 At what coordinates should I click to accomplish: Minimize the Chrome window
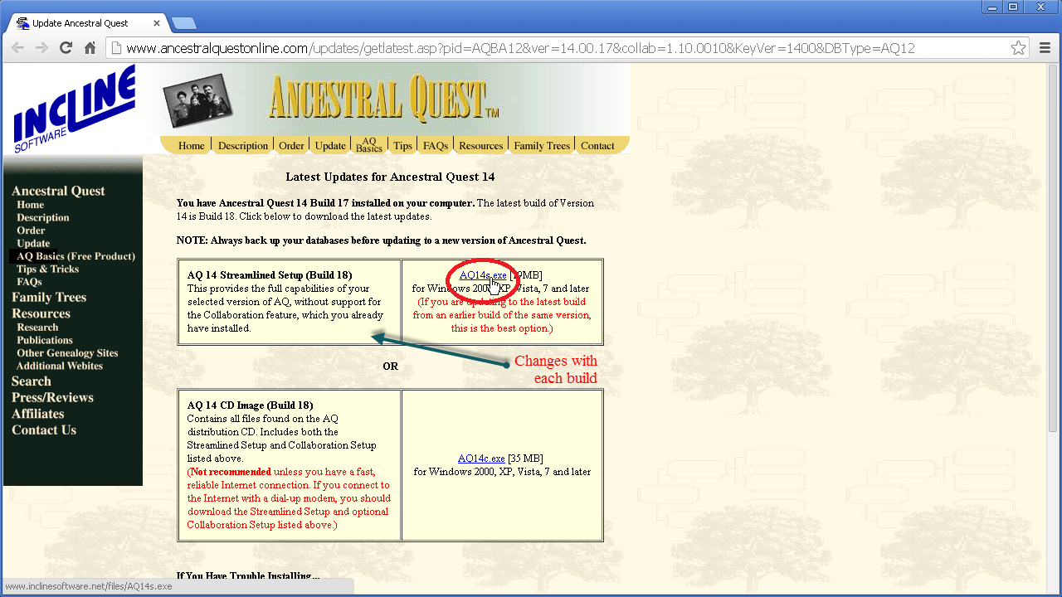(992, 7)
